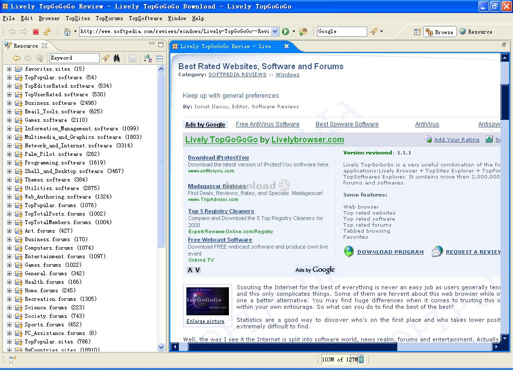The height and width of the screenshot is (370, 513).
Task: Click the Windows category link
Action: click(287, 75)
